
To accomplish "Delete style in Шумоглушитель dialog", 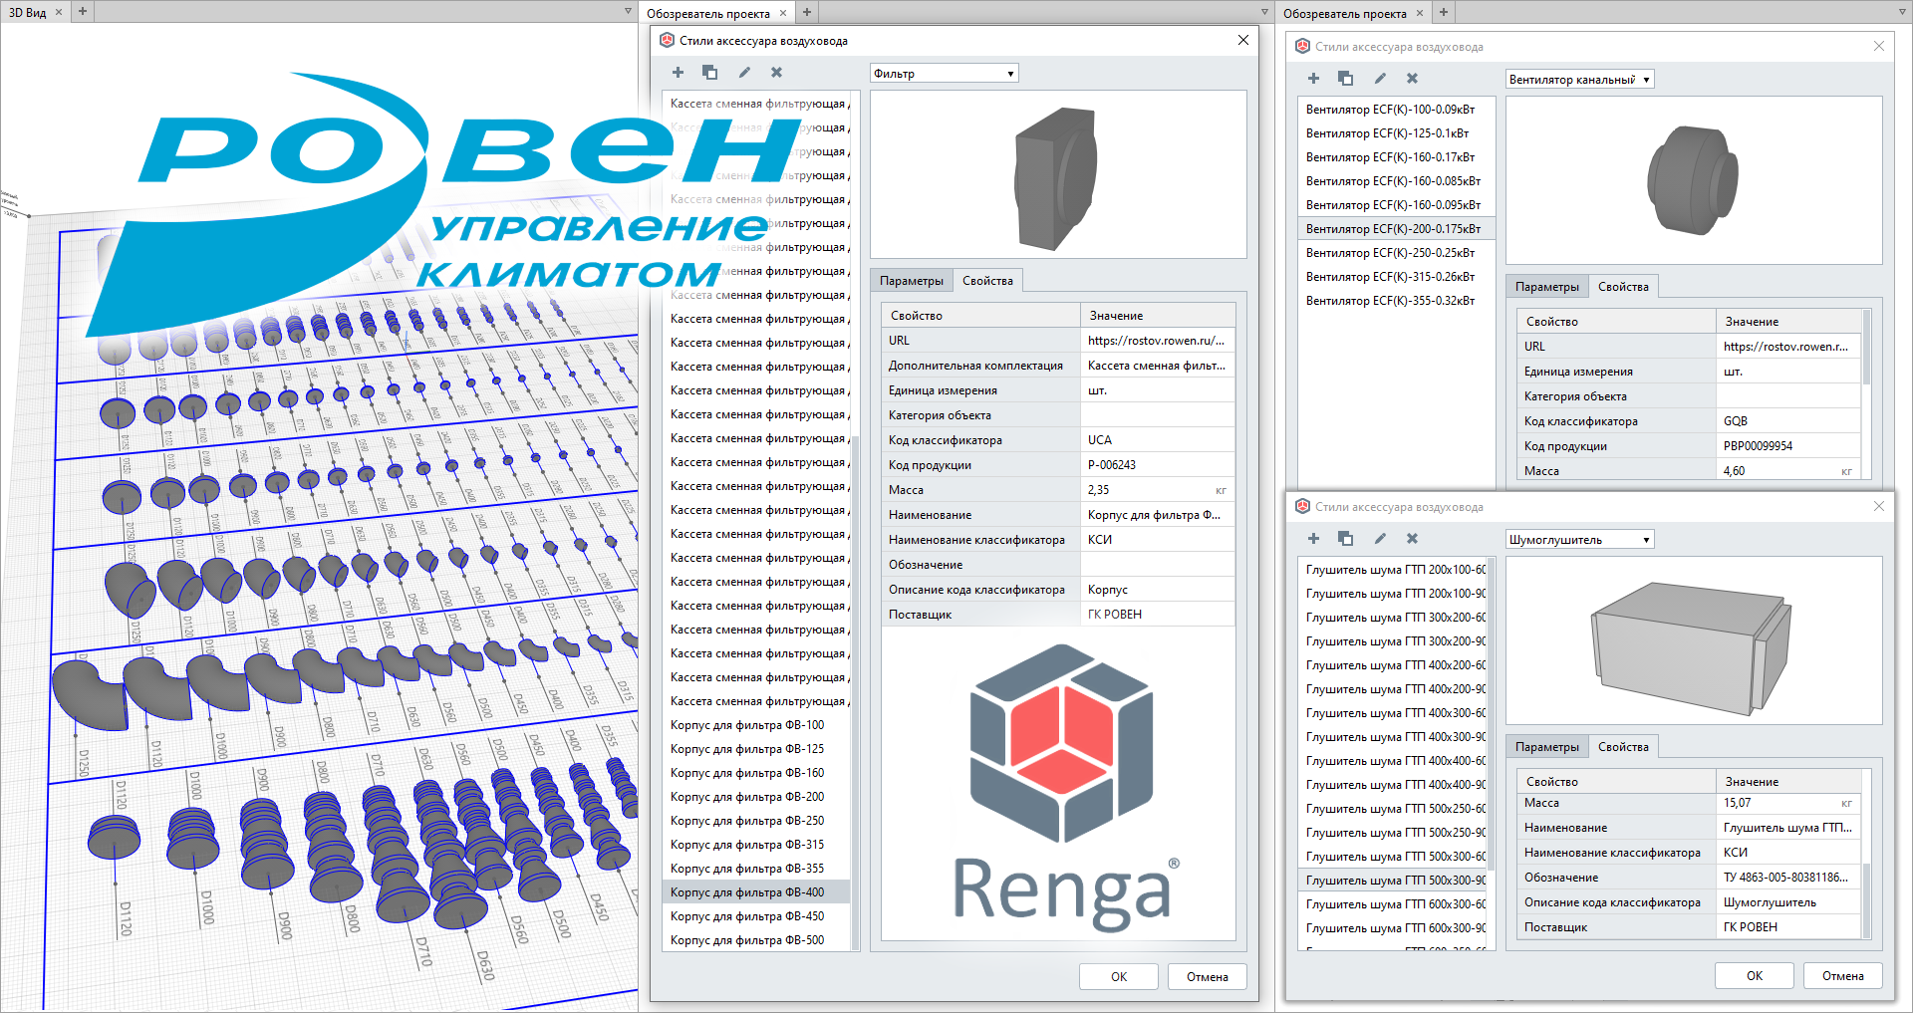I will [1412, 539].
